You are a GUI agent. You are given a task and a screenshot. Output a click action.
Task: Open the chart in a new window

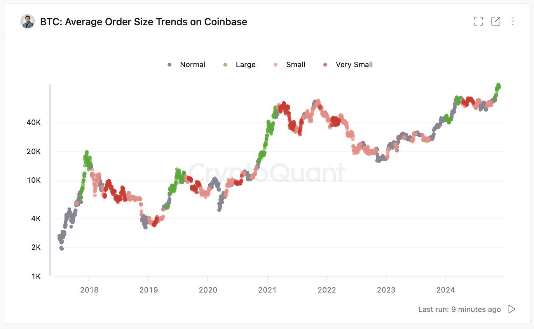tap(496, 21)
